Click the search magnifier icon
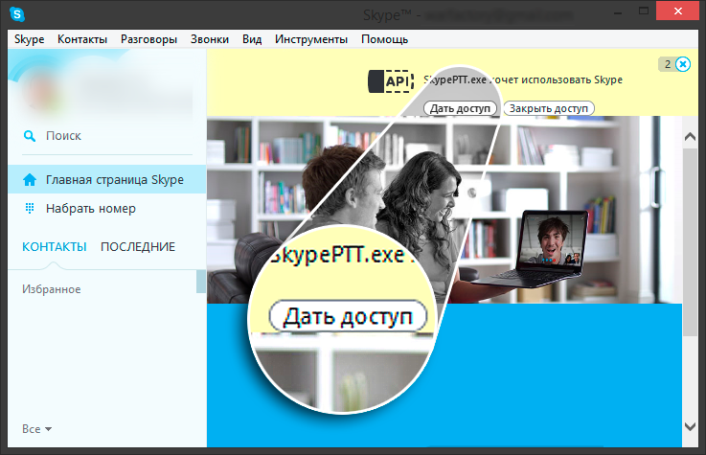 click(30, 136)
